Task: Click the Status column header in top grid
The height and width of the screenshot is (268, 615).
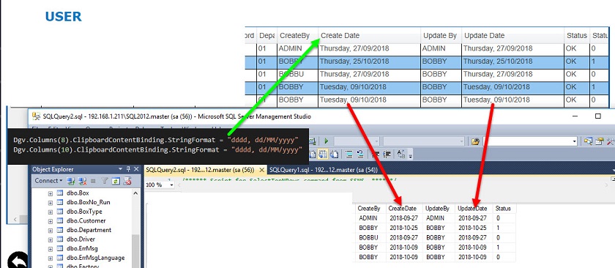Action: point(577,35)
